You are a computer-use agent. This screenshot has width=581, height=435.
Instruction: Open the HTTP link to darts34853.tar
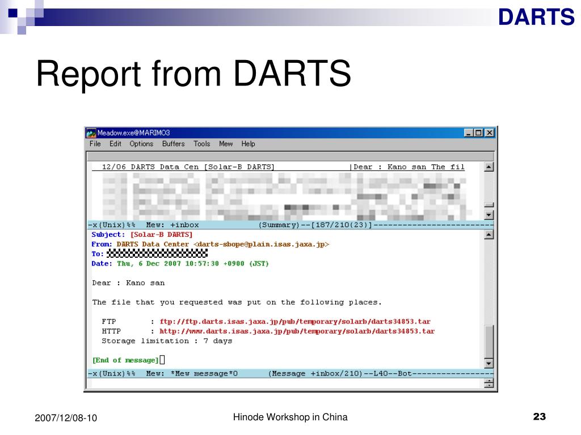[x=297, y=331]
